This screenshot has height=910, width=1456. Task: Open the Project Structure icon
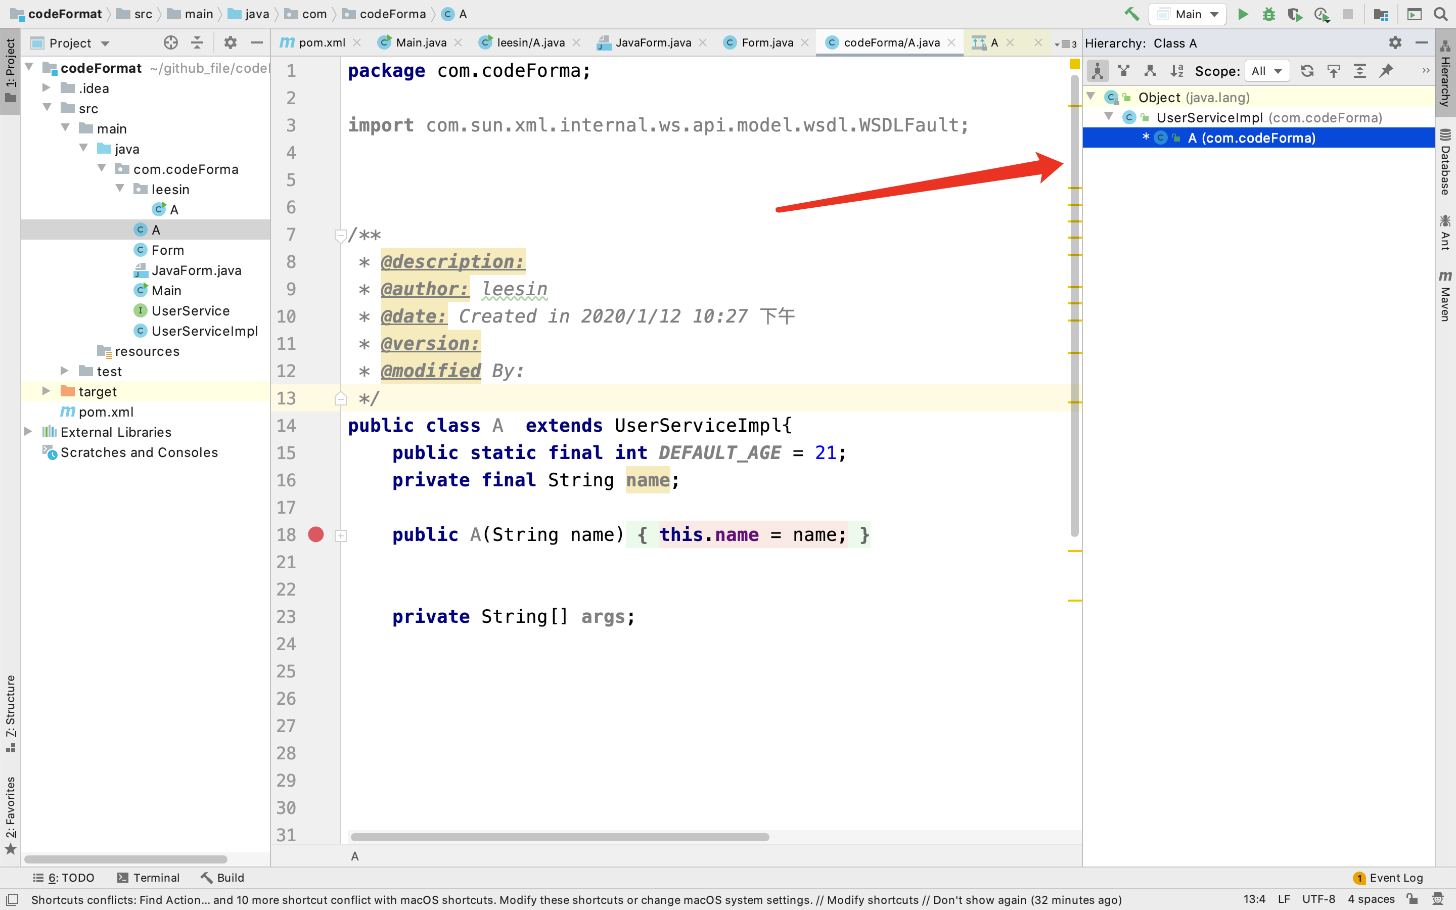coord(1381,14)
